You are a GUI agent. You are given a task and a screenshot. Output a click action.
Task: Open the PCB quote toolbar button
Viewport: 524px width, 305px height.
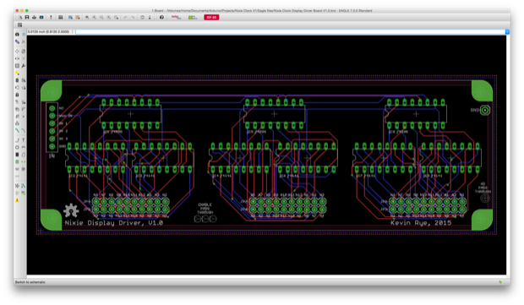193,18
